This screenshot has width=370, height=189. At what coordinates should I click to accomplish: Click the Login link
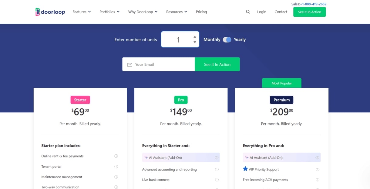(261, 12)
